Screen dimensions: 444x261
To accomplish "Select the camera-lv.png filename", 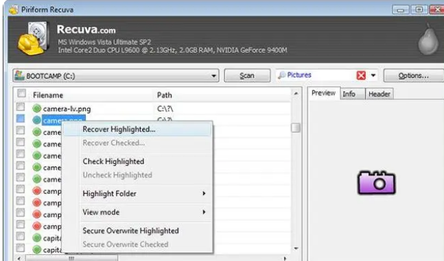I will (67, 109).
